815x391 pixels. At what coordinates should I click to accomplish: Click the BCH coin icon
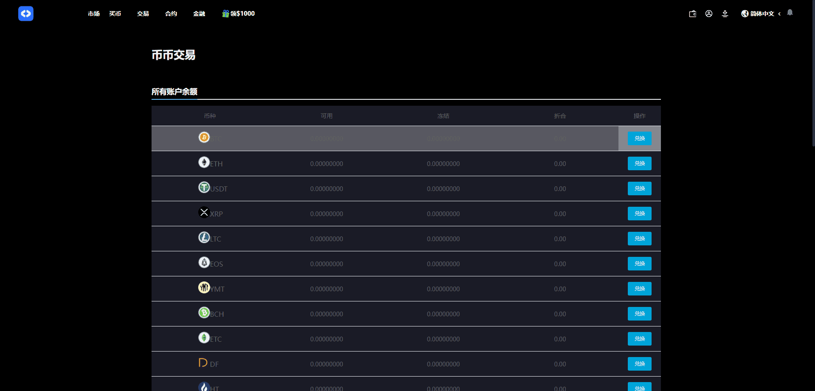[x=204, y=312]
